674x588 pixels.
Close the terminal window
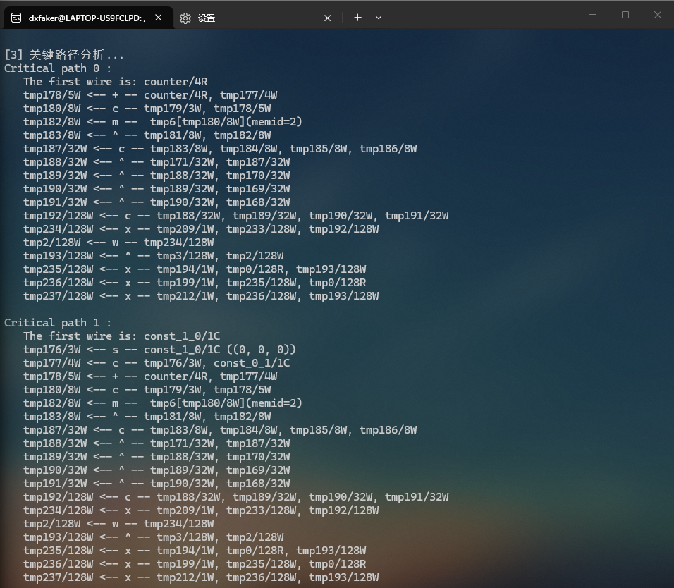pos(657,15)
